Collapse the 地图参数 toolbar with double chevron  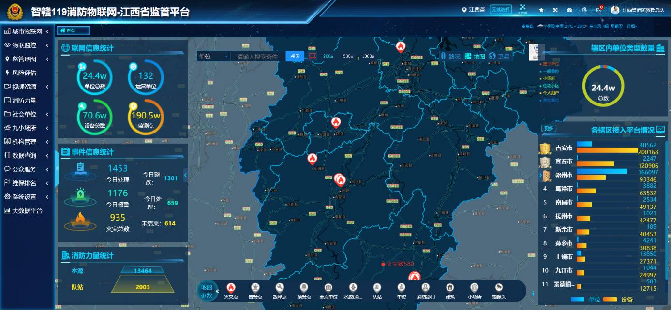point(217,291)
